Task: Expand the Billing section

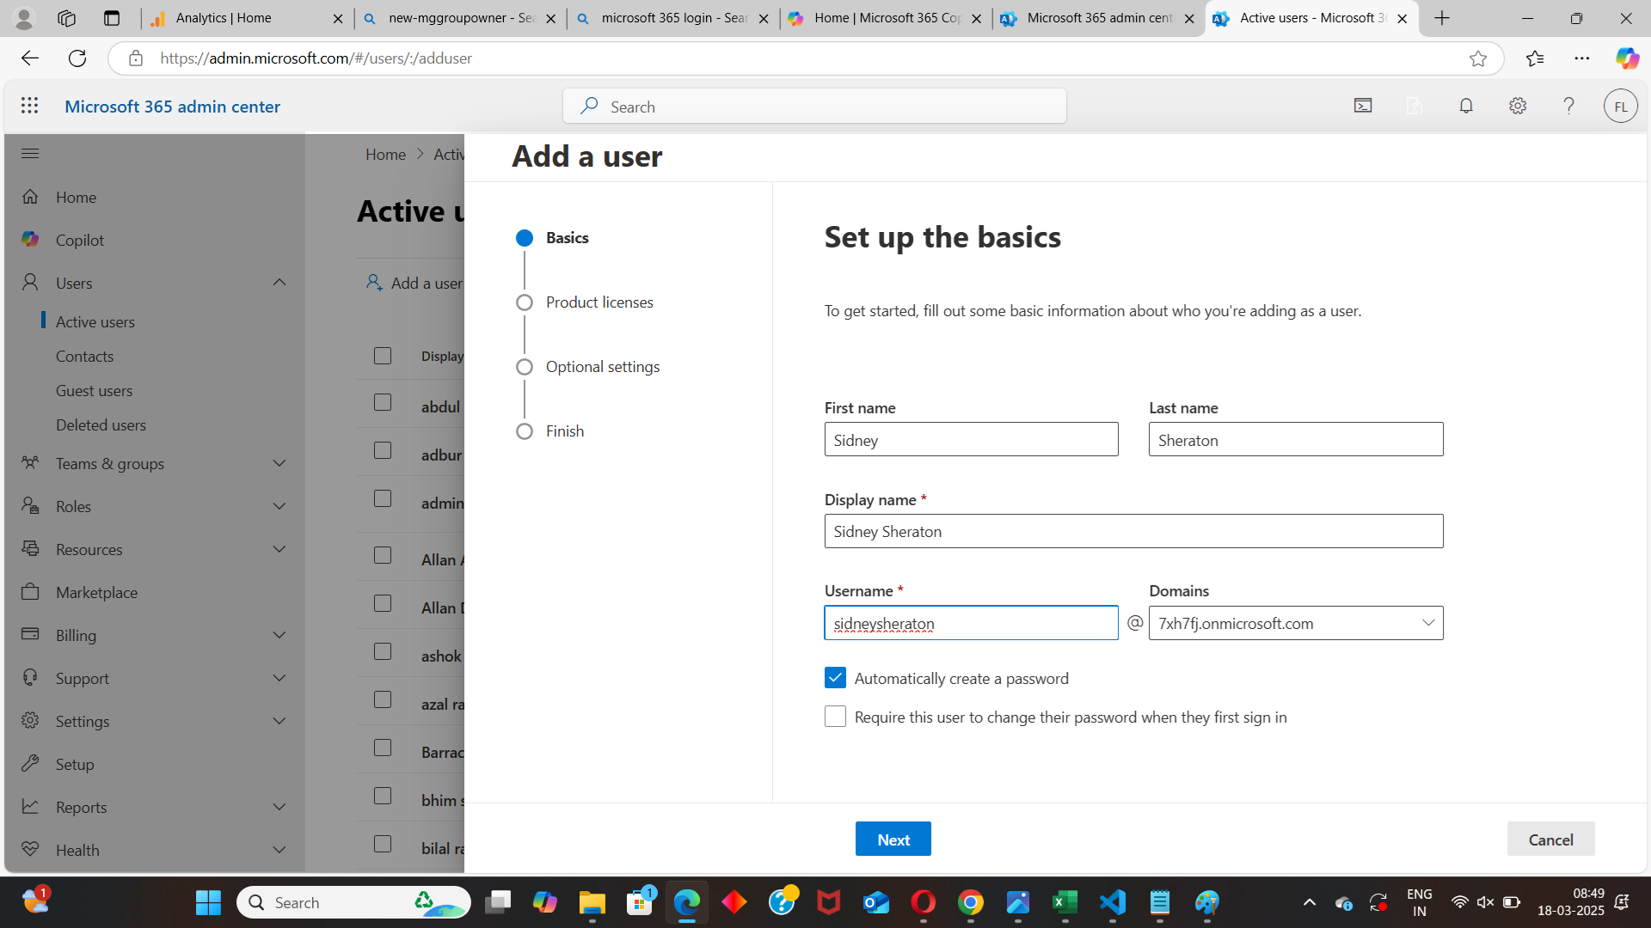Action: [x=279, y=635]
